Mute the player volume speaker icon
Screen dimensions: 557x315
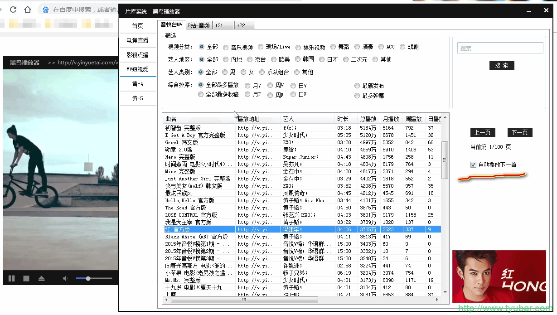pos(65,278)
